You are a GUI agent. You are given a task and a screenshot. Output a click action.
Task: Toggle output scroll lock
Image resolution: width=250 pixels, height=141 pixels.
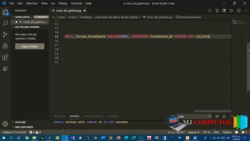[x=224, y=116]
